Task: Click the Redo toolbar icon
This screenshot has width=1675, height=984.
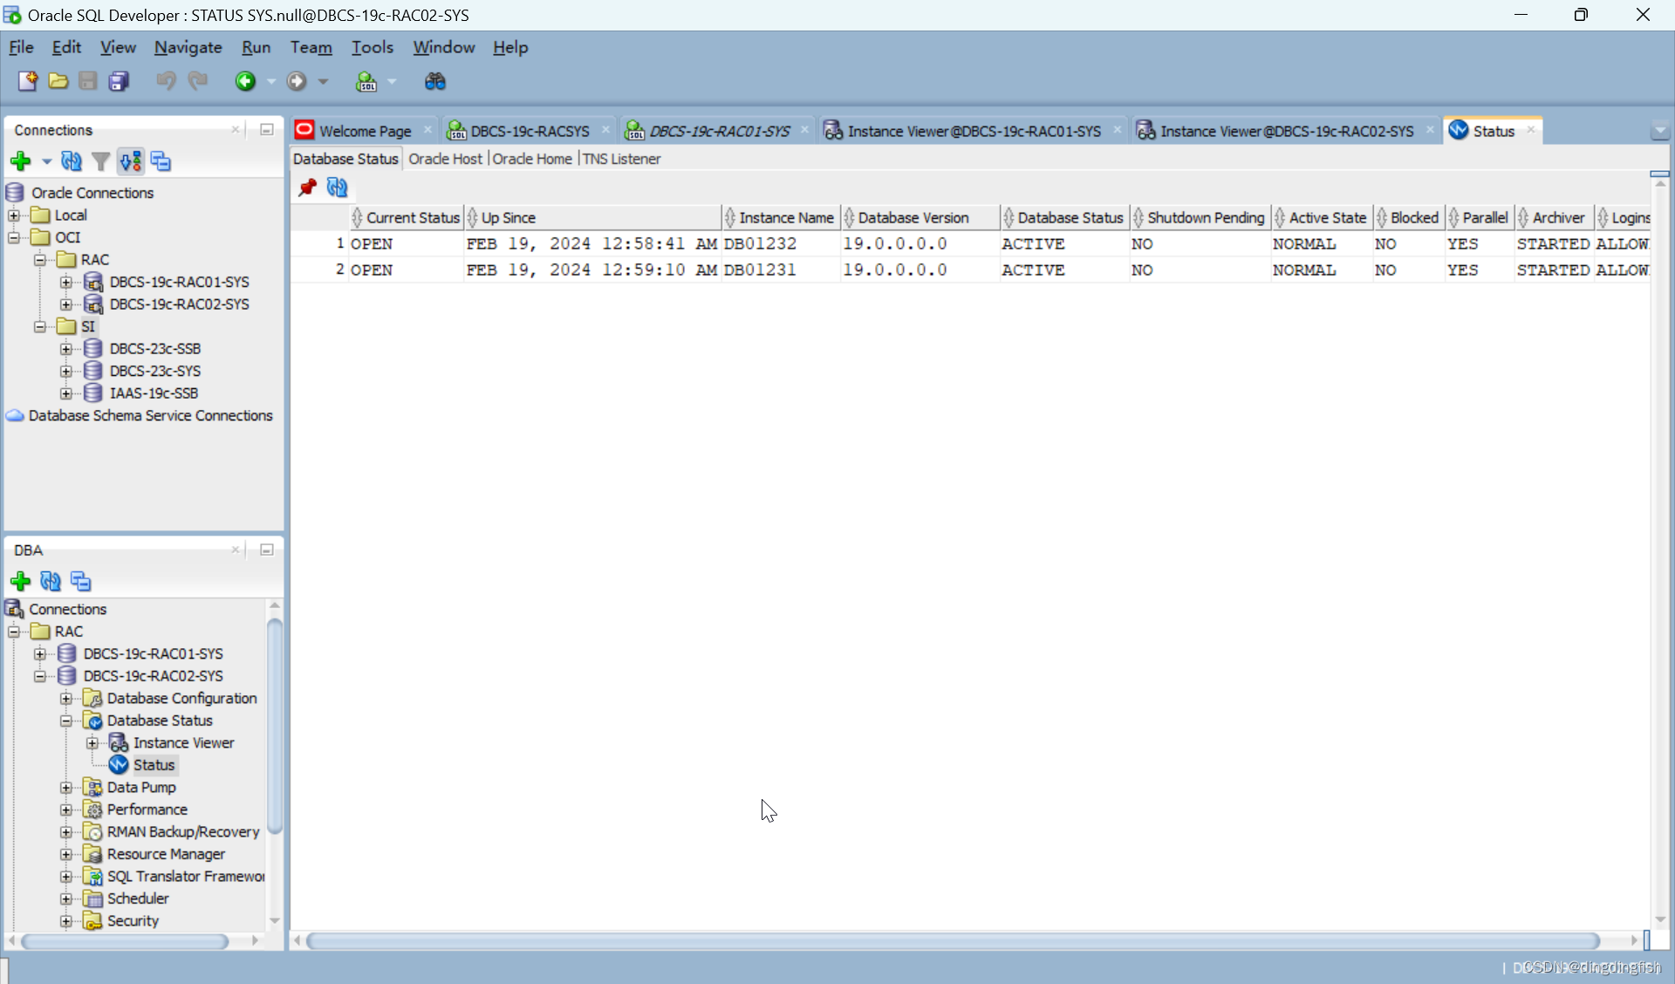Action: [198, 81]
